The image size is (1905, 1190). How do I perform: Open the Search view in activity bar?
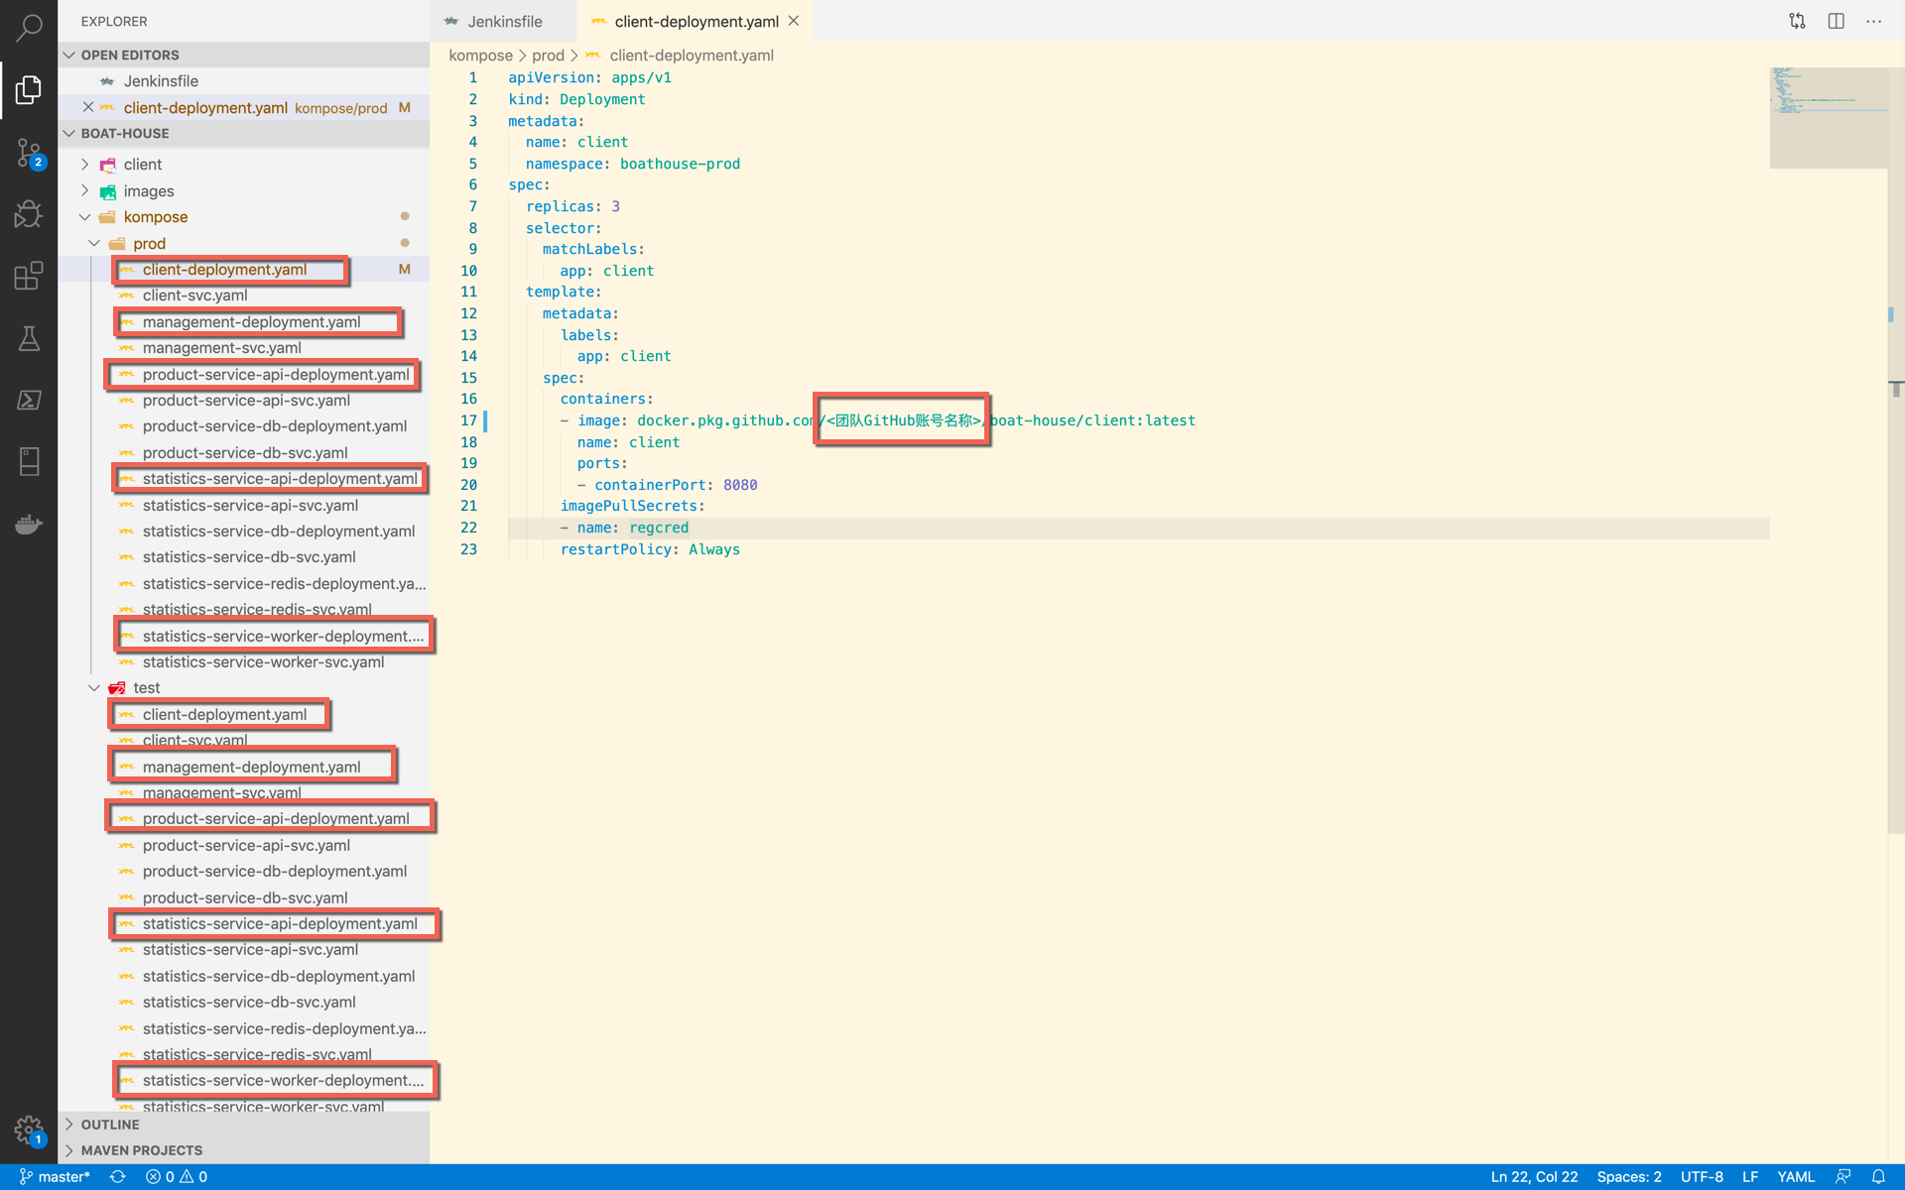[x=29, y=28]
